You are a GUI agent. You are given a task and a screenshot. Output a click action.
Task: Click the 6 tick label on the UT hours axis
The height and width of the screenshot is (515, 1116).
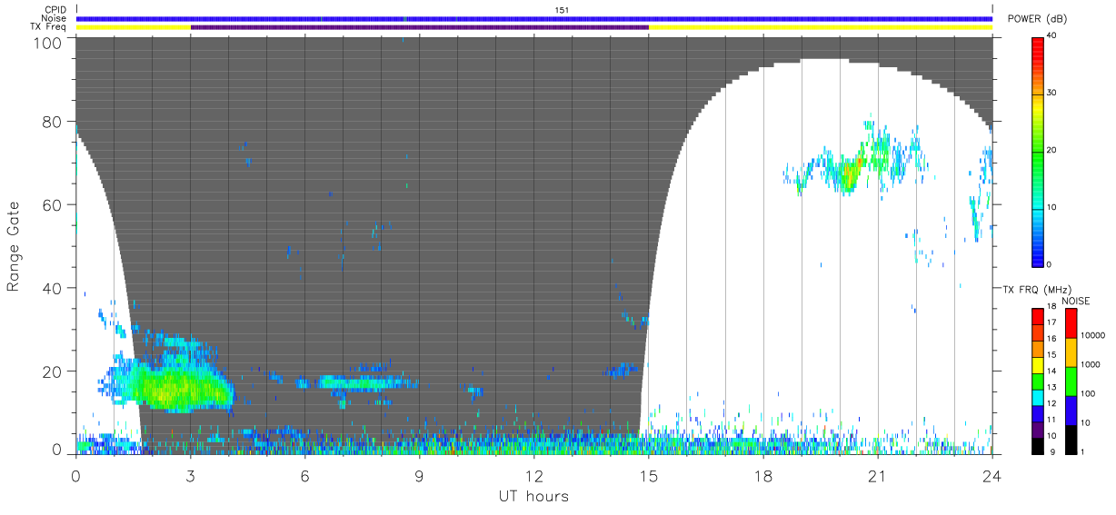tap(305, 476)
